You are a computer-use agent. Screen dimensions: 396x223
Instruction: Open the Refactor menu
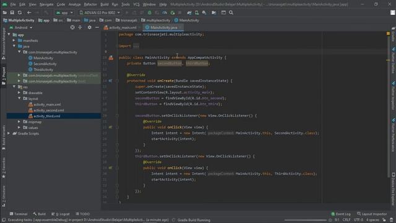tap(90, 4)
